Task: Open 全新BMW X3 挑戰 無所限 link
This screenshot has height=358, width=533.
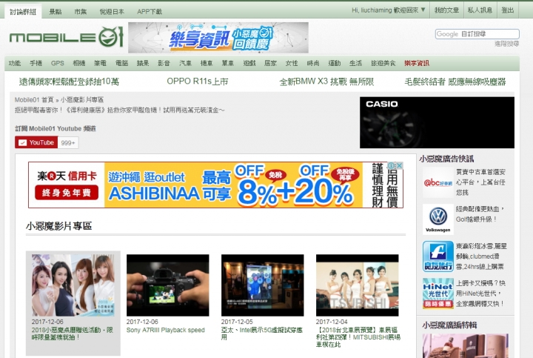Action: [x=326, y=82]
